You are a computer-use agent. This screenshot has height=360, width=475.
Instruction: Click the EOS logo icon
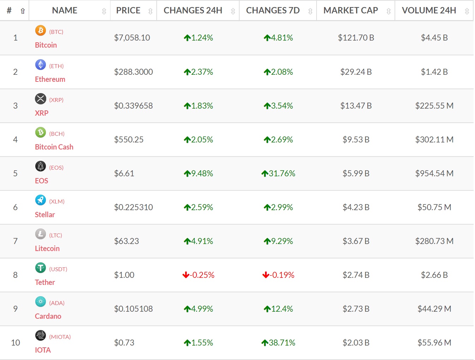pyautogui.click(x=41, y=166)
